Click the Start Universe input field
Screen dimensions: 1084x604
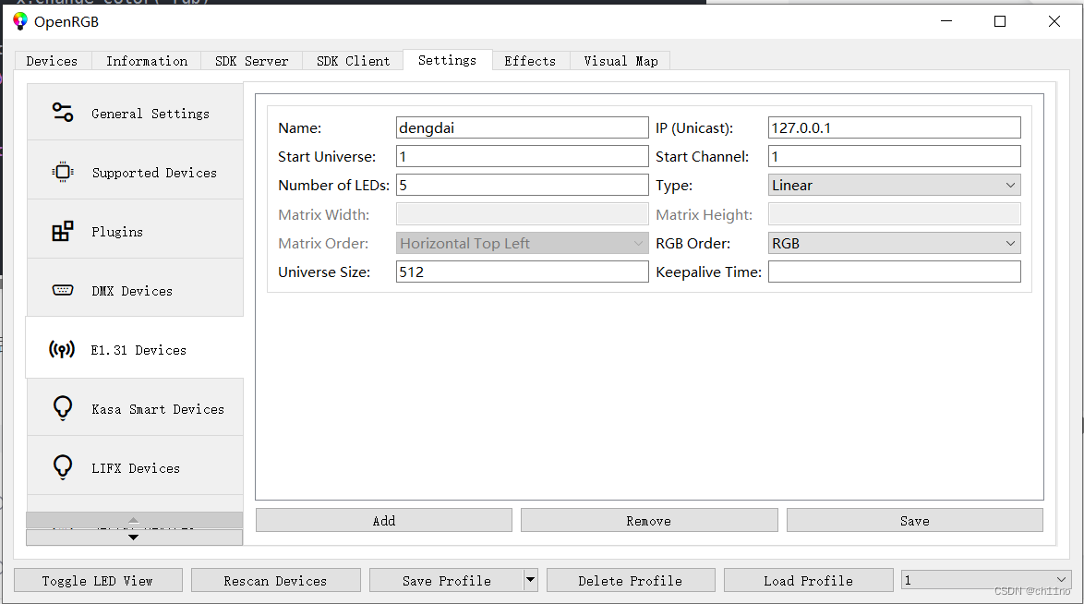522,156
